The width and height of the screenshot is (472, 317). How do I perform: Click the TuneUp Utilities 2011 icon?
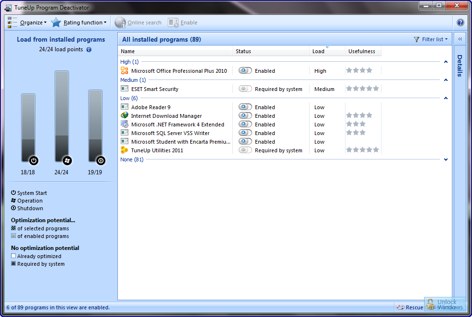125,150
